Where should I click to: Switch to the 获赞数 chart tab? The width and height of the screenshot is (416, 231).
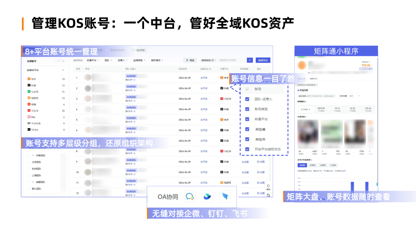312,165
